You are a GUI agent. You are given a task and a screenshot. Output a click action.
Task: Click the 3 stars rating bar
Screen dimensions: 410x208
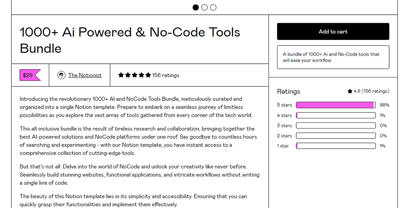[x=336, y=125]
